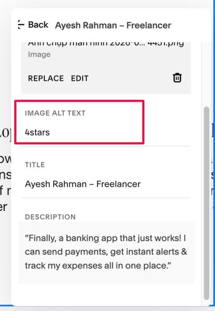Click the DESCRIPTION field label
Image resolution: width=215 pixels, height=311 pixels.
[50, 217]
